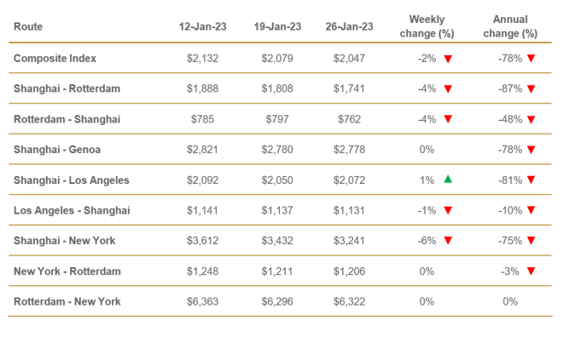
Task: Click red arrow next to -10% annual change
Action: (531, 210)
